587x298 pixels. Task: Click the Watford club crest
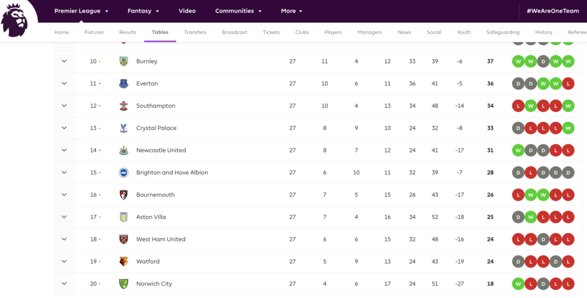point(123,261)
